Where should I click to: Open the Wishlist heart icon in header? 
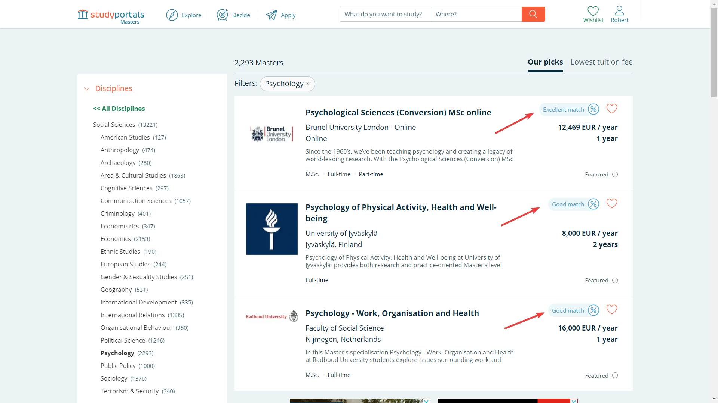(x=593, y=11)
